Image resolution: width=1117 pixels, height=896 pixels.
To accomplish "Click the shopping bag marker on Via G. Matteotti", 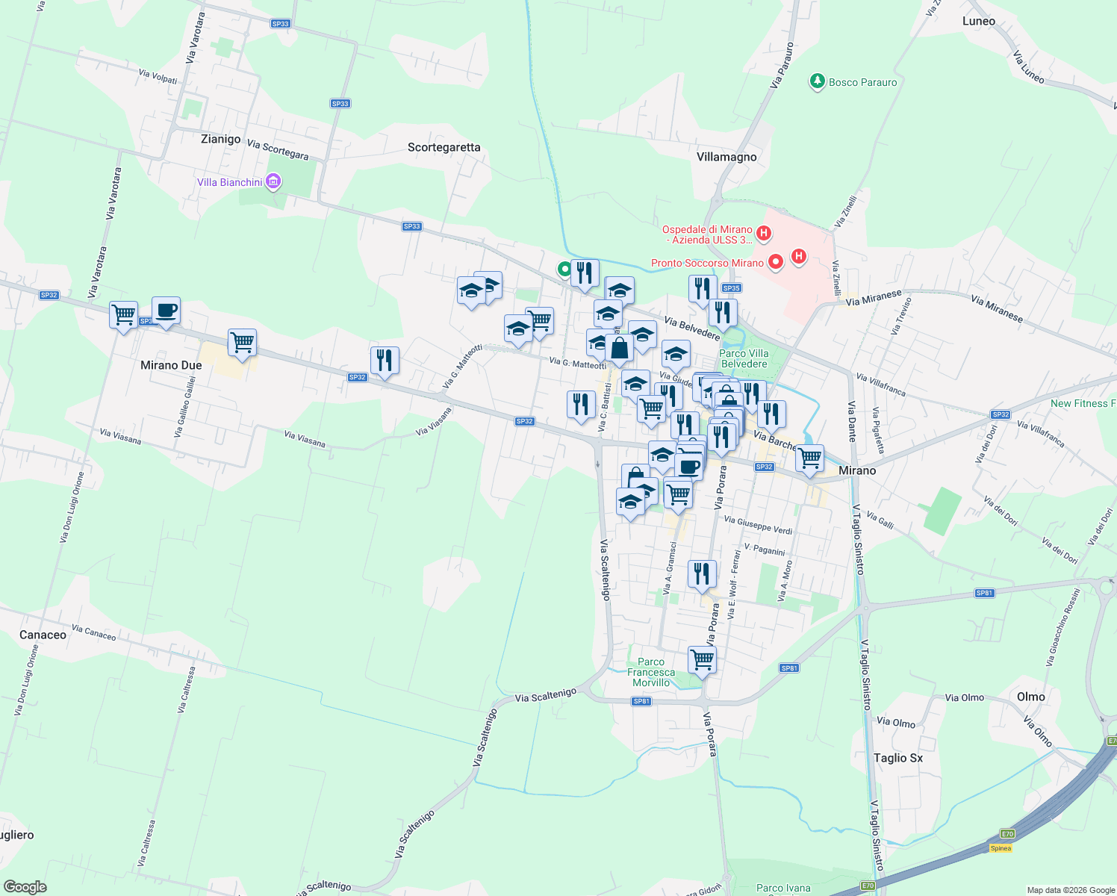I will coord(619,349).
